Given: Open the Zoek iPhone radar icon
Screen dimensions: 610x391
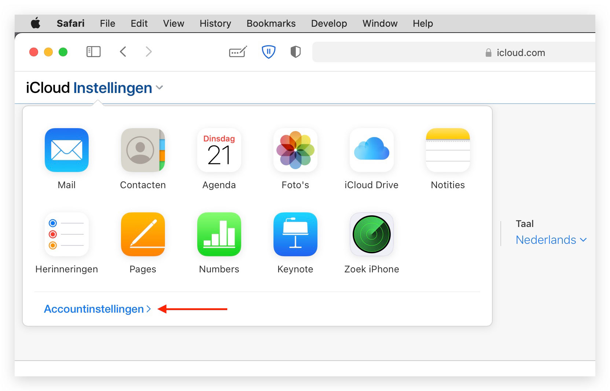Looking at the screenshot, I should (x=372, y=234).
